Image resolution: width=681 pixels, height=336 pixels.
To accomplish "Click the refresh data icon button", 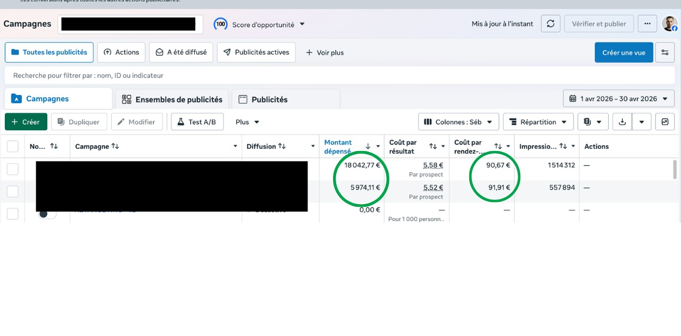I will 551,23.
